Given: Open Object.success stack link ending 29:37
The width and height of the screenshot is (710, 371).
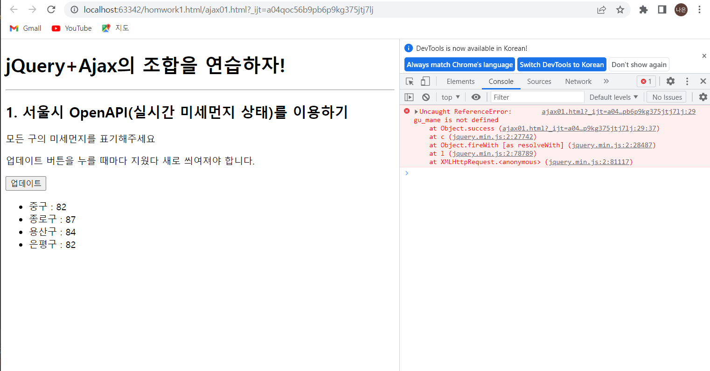Looking at the screenshot, I should point(579,128).
